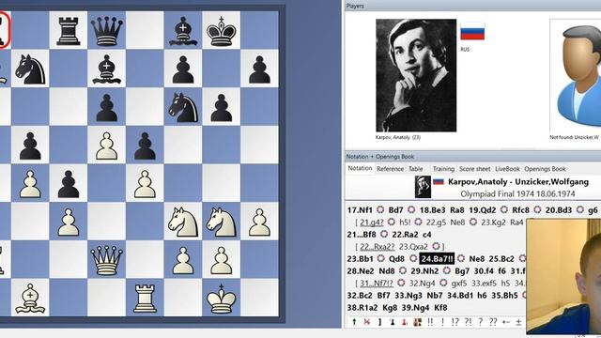Image resolution: width=601 pixels, height=338 pixels.
Task: Jump to move 19.Qd2
Action: (483, 210)
